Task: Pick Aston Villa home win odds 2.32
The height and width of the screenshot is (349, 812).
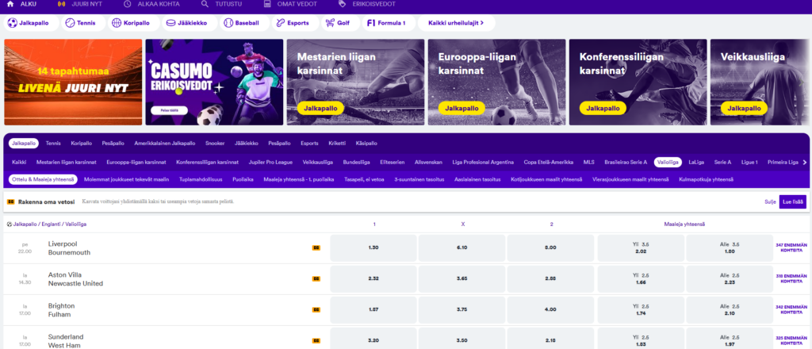Action: pyautogui.click(x=373, y=279)
